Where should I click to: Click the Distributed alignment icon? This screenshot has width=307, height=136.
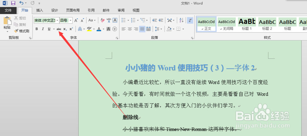tap(148, 29)
